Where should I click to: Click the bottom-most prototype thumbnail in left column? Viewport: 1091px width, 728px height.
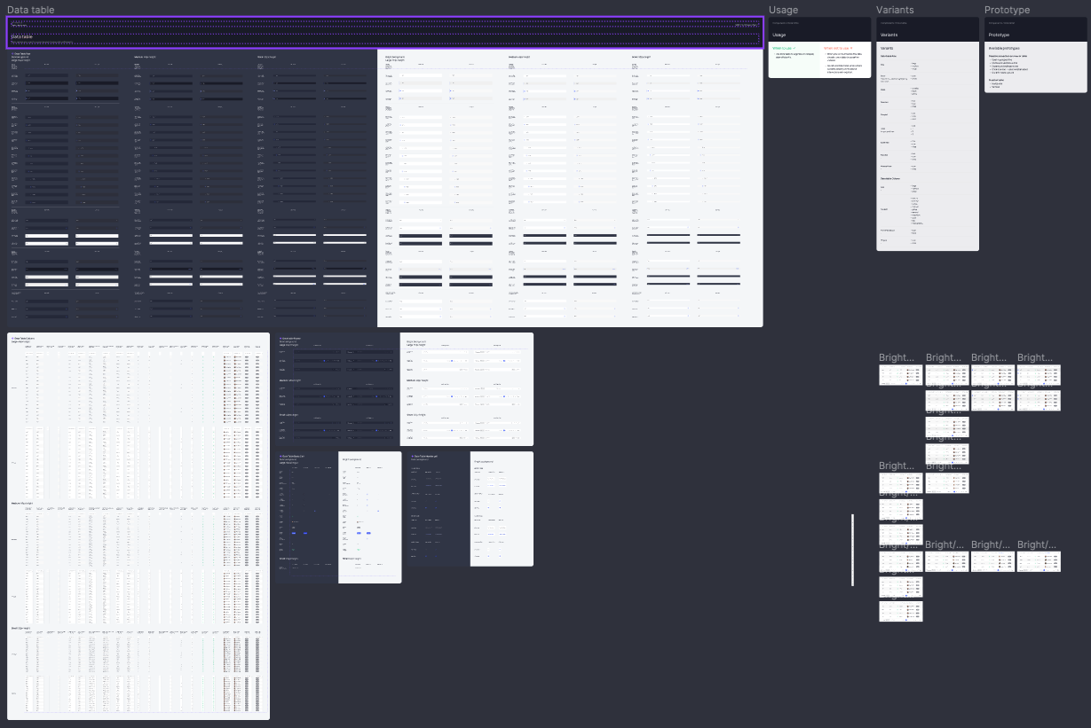pos(900,611)
